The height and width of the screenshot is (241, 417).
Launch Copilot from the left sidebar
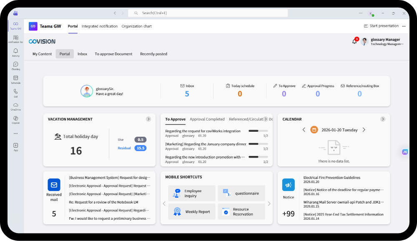click(15, 119)
